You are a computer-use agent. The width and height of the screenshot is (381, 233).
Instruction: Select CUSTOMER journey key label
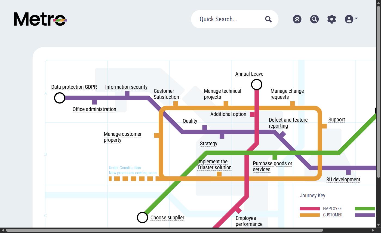[333, 215]
